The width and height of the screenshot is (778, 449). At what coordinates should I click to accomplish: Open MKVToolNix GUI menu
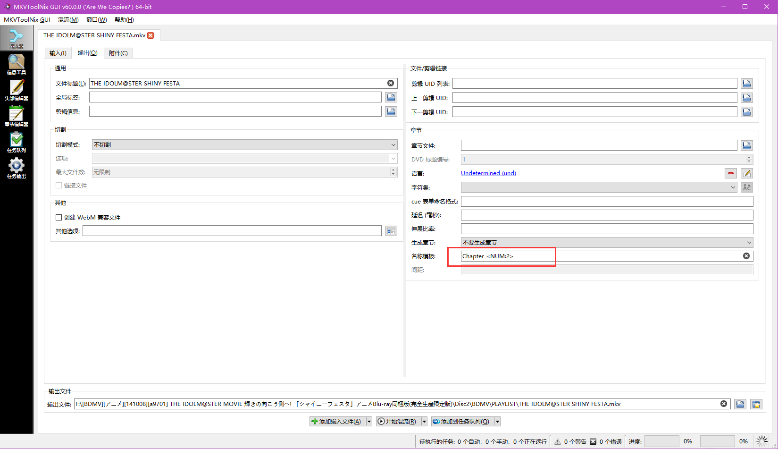click(27, 19)
